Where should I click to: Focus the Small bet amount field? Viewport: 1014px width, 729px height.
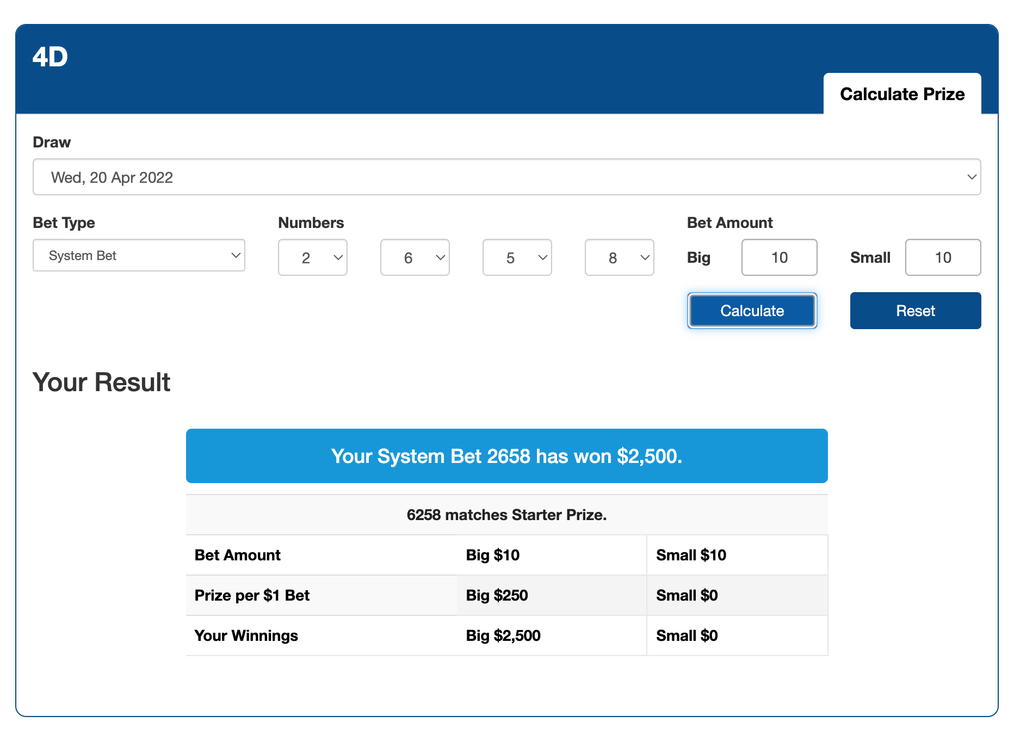tap(943, 258)
